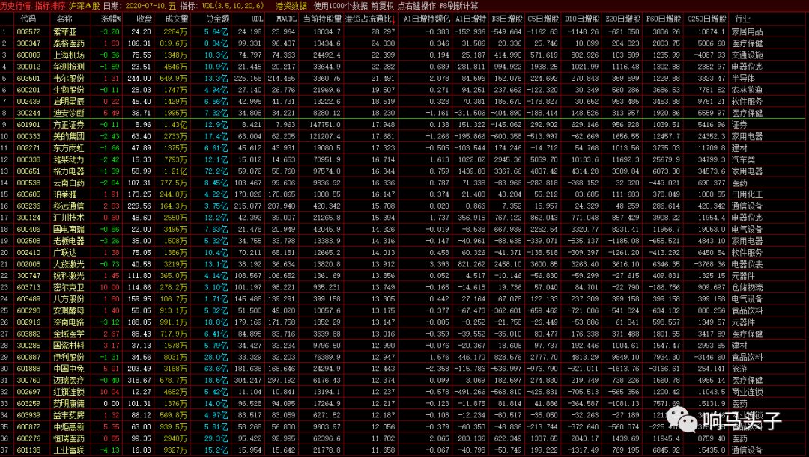The height and width of the screenshot is (457, 809).
Task: Select stock row 伊利股份
Action: [402, 357]
